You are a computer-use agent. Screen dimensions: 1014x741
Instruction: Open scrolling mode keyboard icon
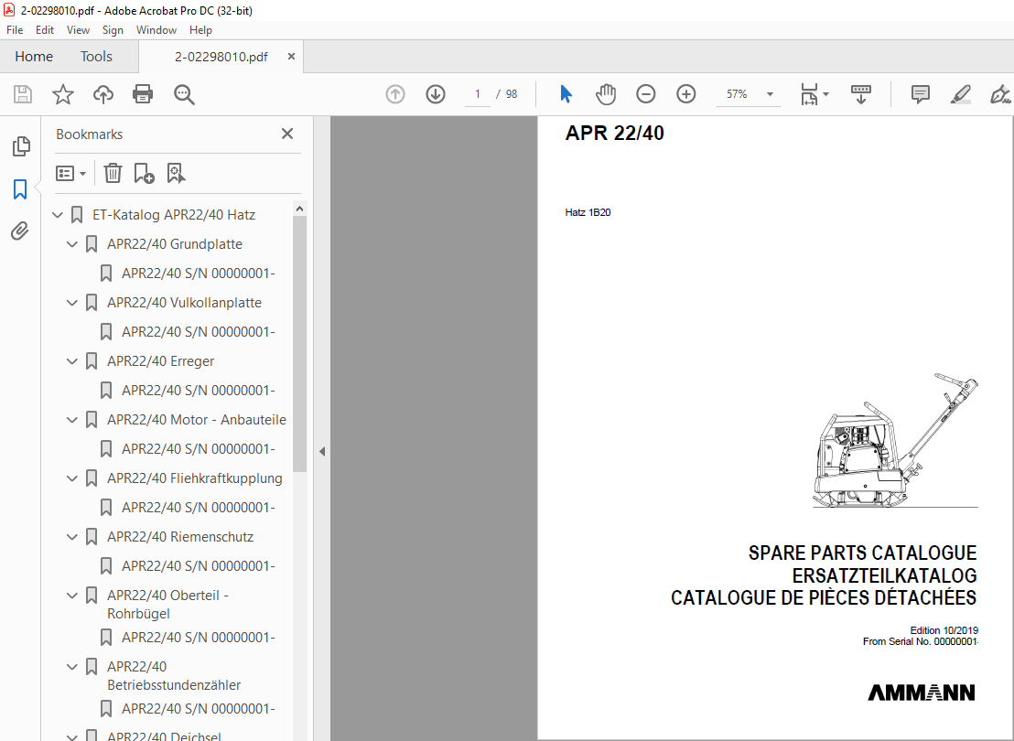(861, 94)
